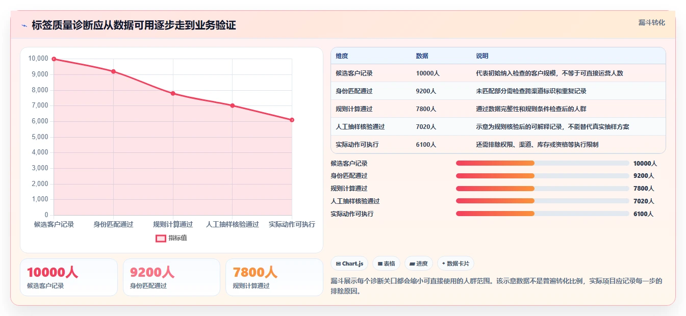Click the 漏斗转化 label in the header

click(x=652, y=22)
